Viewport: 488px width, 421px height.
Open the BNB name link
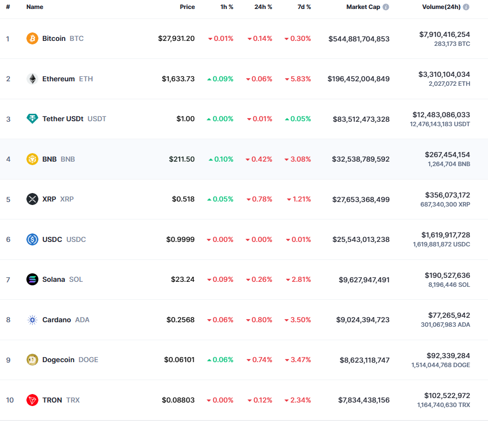[x=49, y=159]
